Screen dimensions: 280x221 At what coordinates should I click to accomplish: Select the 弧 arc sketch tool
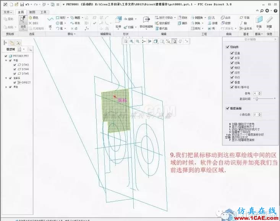60,28
